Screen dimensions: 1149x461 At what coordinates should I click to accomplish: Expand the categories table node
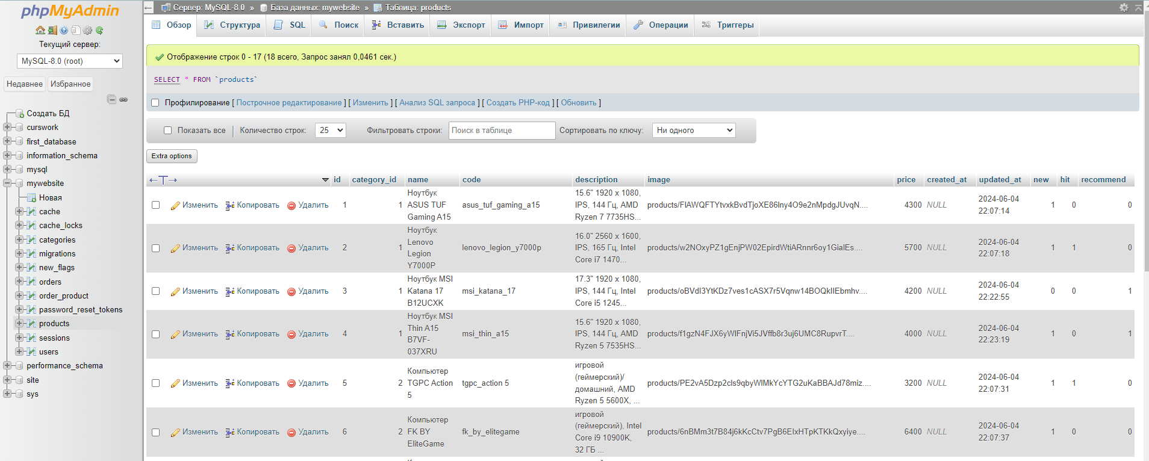point(19,240)
